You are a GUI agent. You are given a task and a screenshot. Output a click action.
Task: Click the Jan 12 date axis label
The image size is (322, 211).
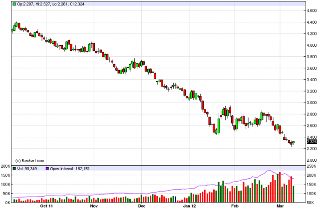[x=190, y=205]
